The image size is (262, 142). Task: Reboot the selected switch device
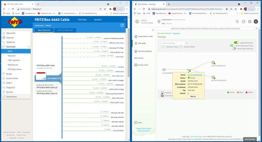[x=193, y=97]
